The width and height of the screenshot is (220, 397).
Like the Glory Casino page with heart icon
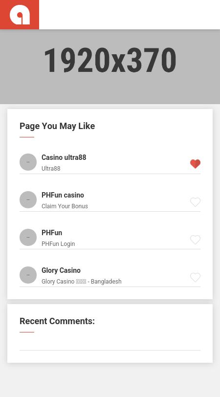(x=195, y=277)
